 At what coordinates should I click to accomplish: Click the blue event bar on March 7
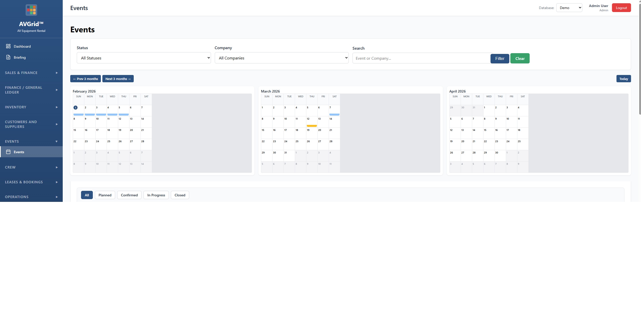click(x=334, y=114)
